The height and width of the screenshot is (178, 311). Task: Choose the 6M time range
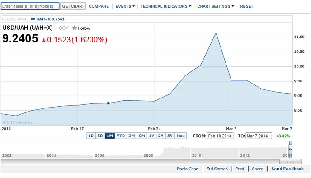pyautogui.click(x=141, y=136)
